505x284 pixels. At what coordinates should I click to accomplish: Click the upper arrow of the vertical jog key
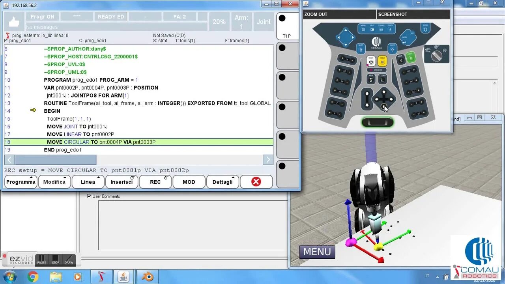pos(367,93)
